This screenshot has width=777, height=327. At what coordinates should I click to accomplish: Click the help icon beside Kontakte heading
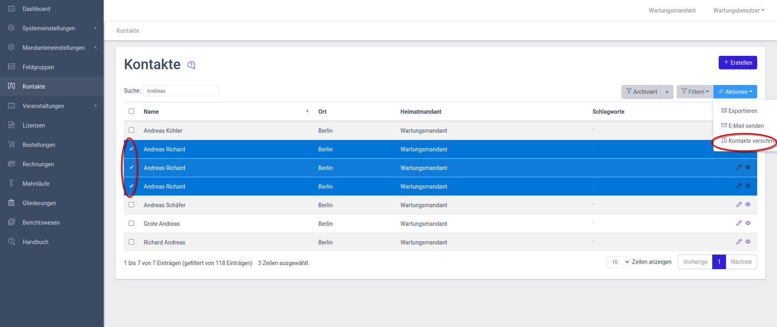point(192,65)
